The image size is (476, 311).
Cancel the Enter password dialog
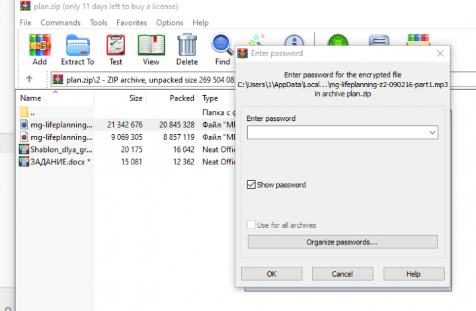point(342,273)
